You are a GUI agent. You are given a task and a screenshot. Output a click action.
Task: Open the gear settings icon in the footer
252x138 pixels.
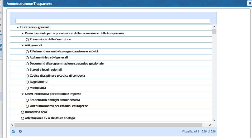coord(20,131)
